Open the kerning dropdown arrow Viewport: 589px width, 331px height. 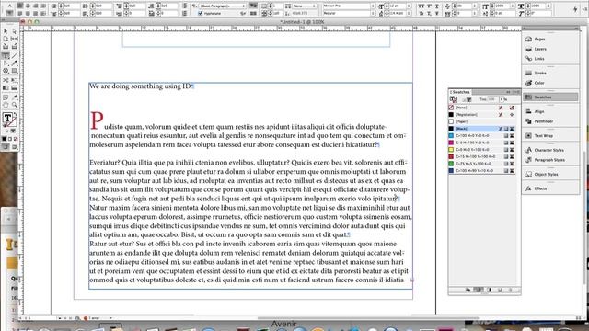(475, 6)
